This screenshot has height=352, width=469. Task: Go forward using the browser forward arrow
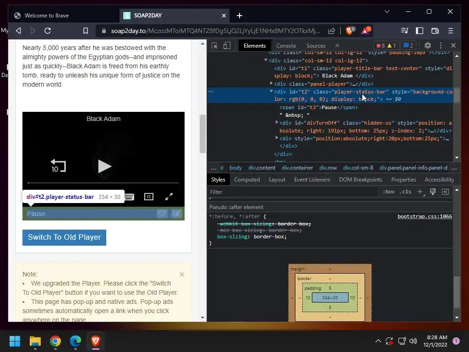(33, 31)
